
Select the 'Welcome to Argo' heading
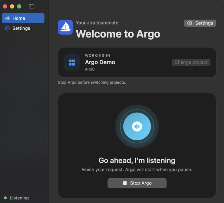[118, 34]
